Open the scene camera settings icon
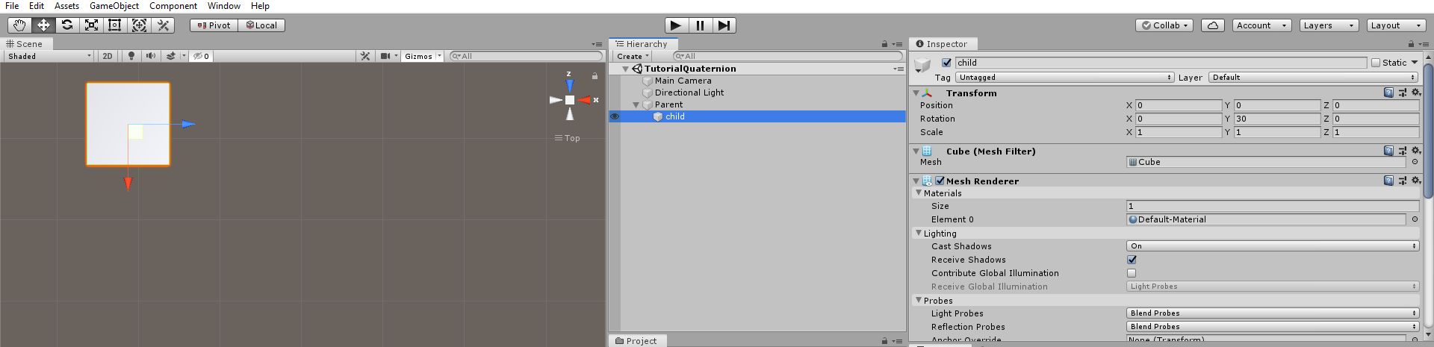This screenshot has height=347, width=1434. click(x=385, y=56)
